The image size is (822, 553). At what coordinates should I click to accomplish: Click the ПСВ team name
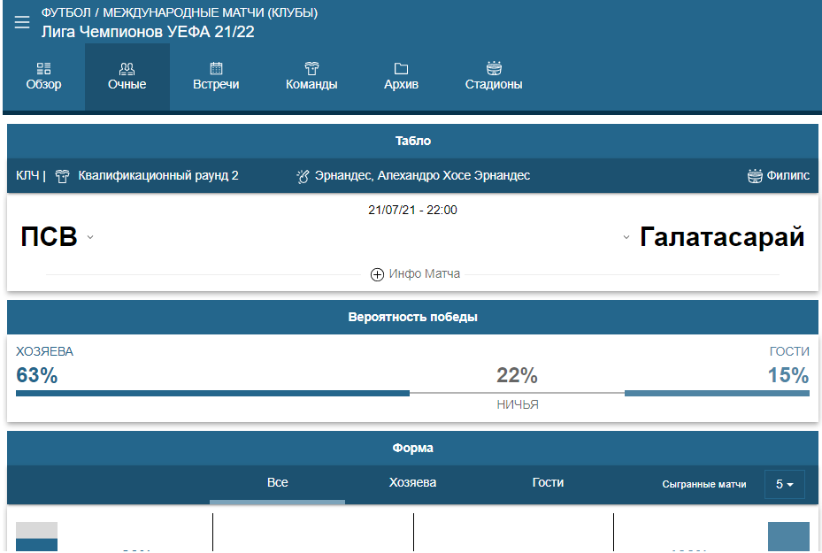[49, 236]
